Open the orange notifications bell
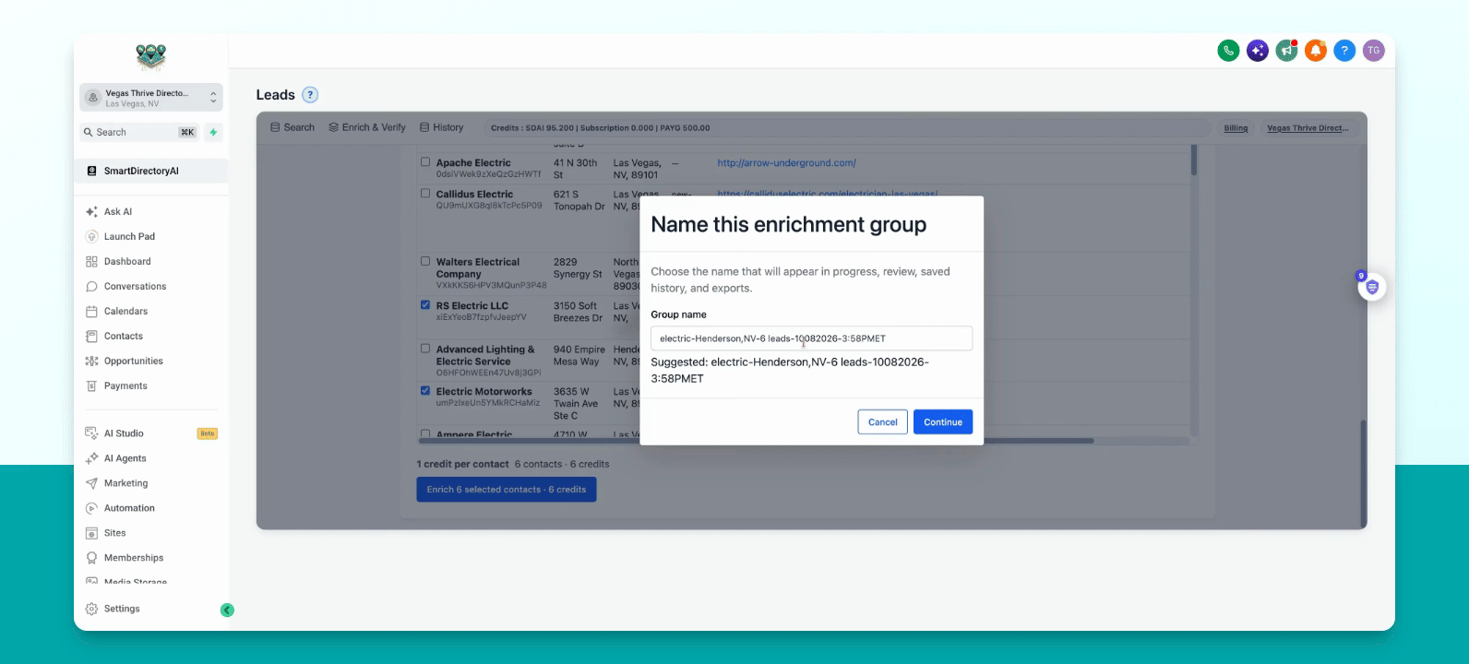 tap(1316, 51)
